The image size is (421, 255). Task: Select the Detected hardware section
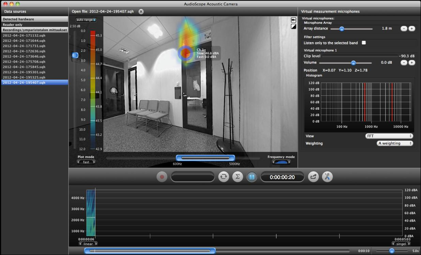click(x=34, y=19)
